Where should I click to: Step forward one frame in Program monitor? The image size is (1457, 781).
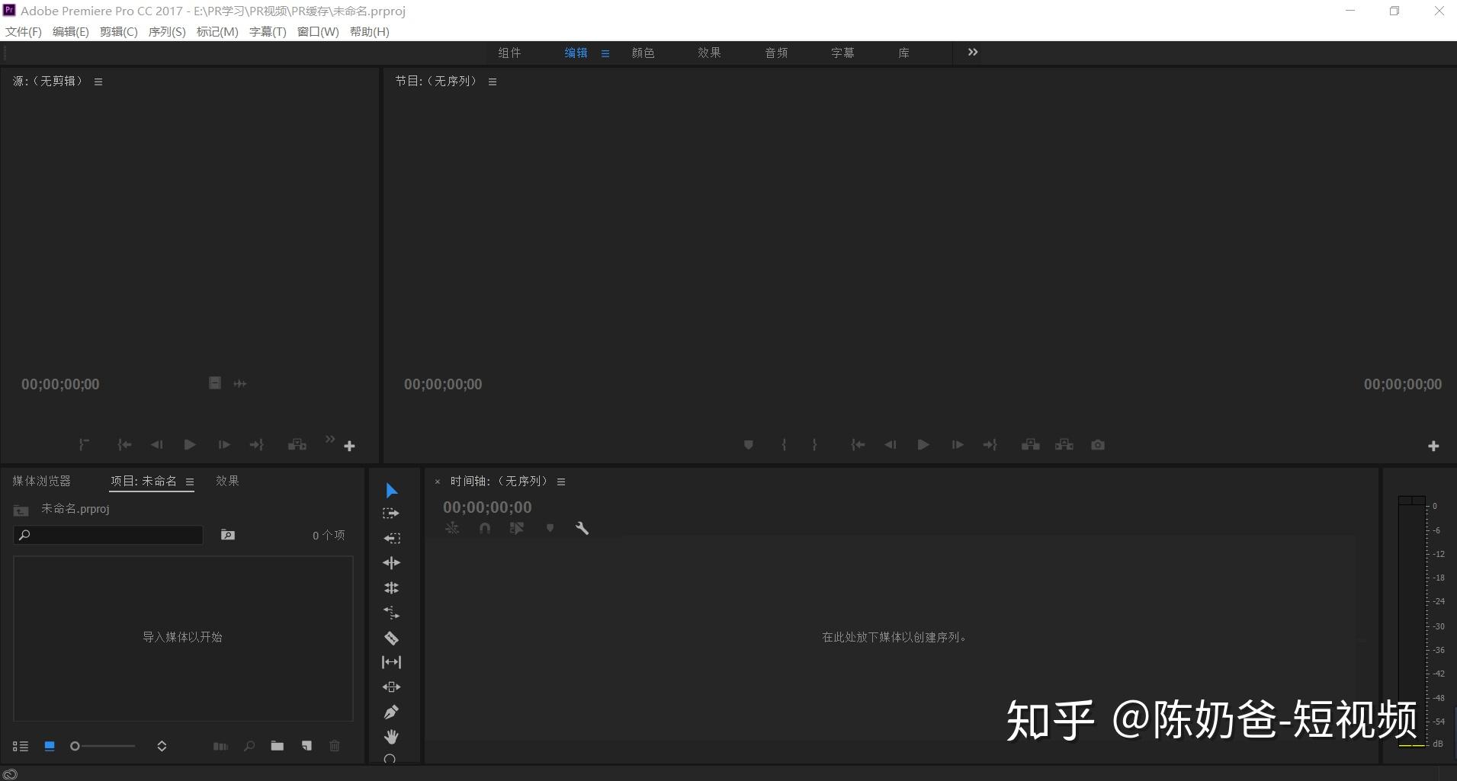[x=958, y=445]
